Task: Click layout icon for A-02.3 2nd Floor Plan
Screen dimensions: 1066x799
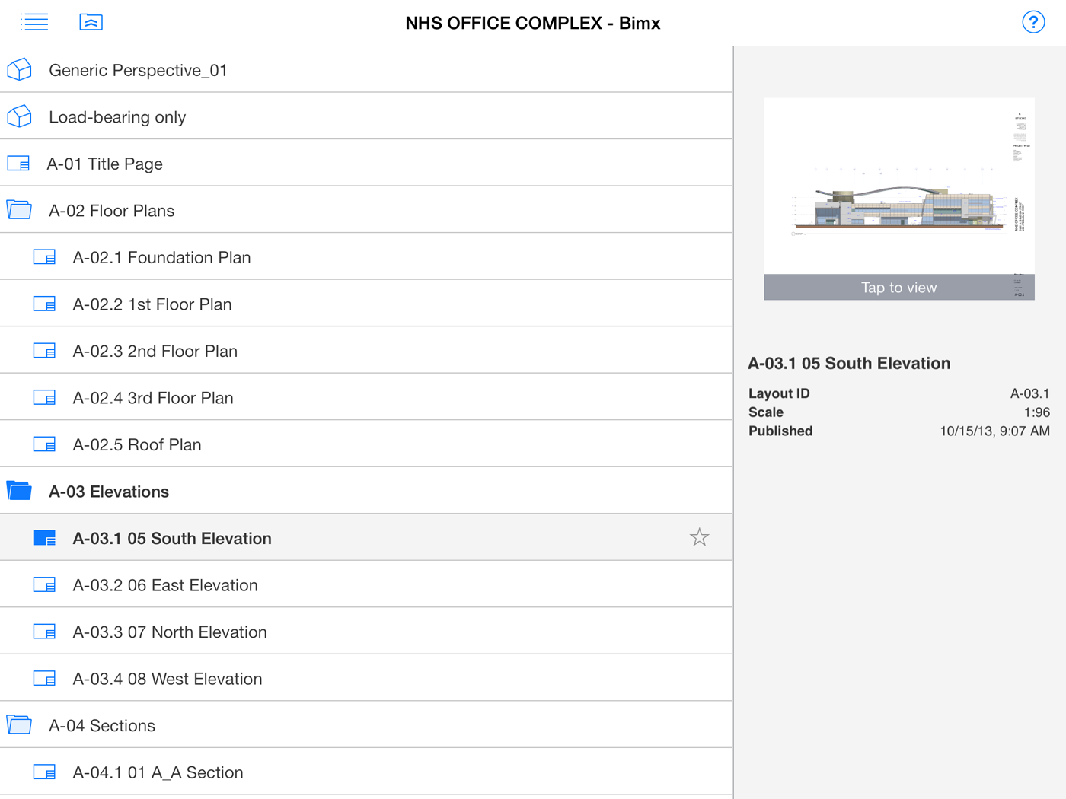Action: click(44, 351)
